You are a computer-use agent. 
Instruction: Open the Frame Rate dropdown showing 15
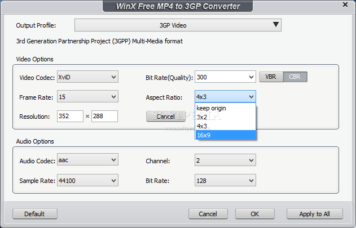coord(87,97)
